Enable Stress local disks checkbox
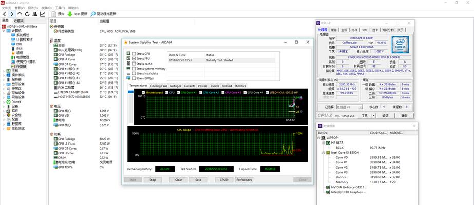 [x=134, y=74]
